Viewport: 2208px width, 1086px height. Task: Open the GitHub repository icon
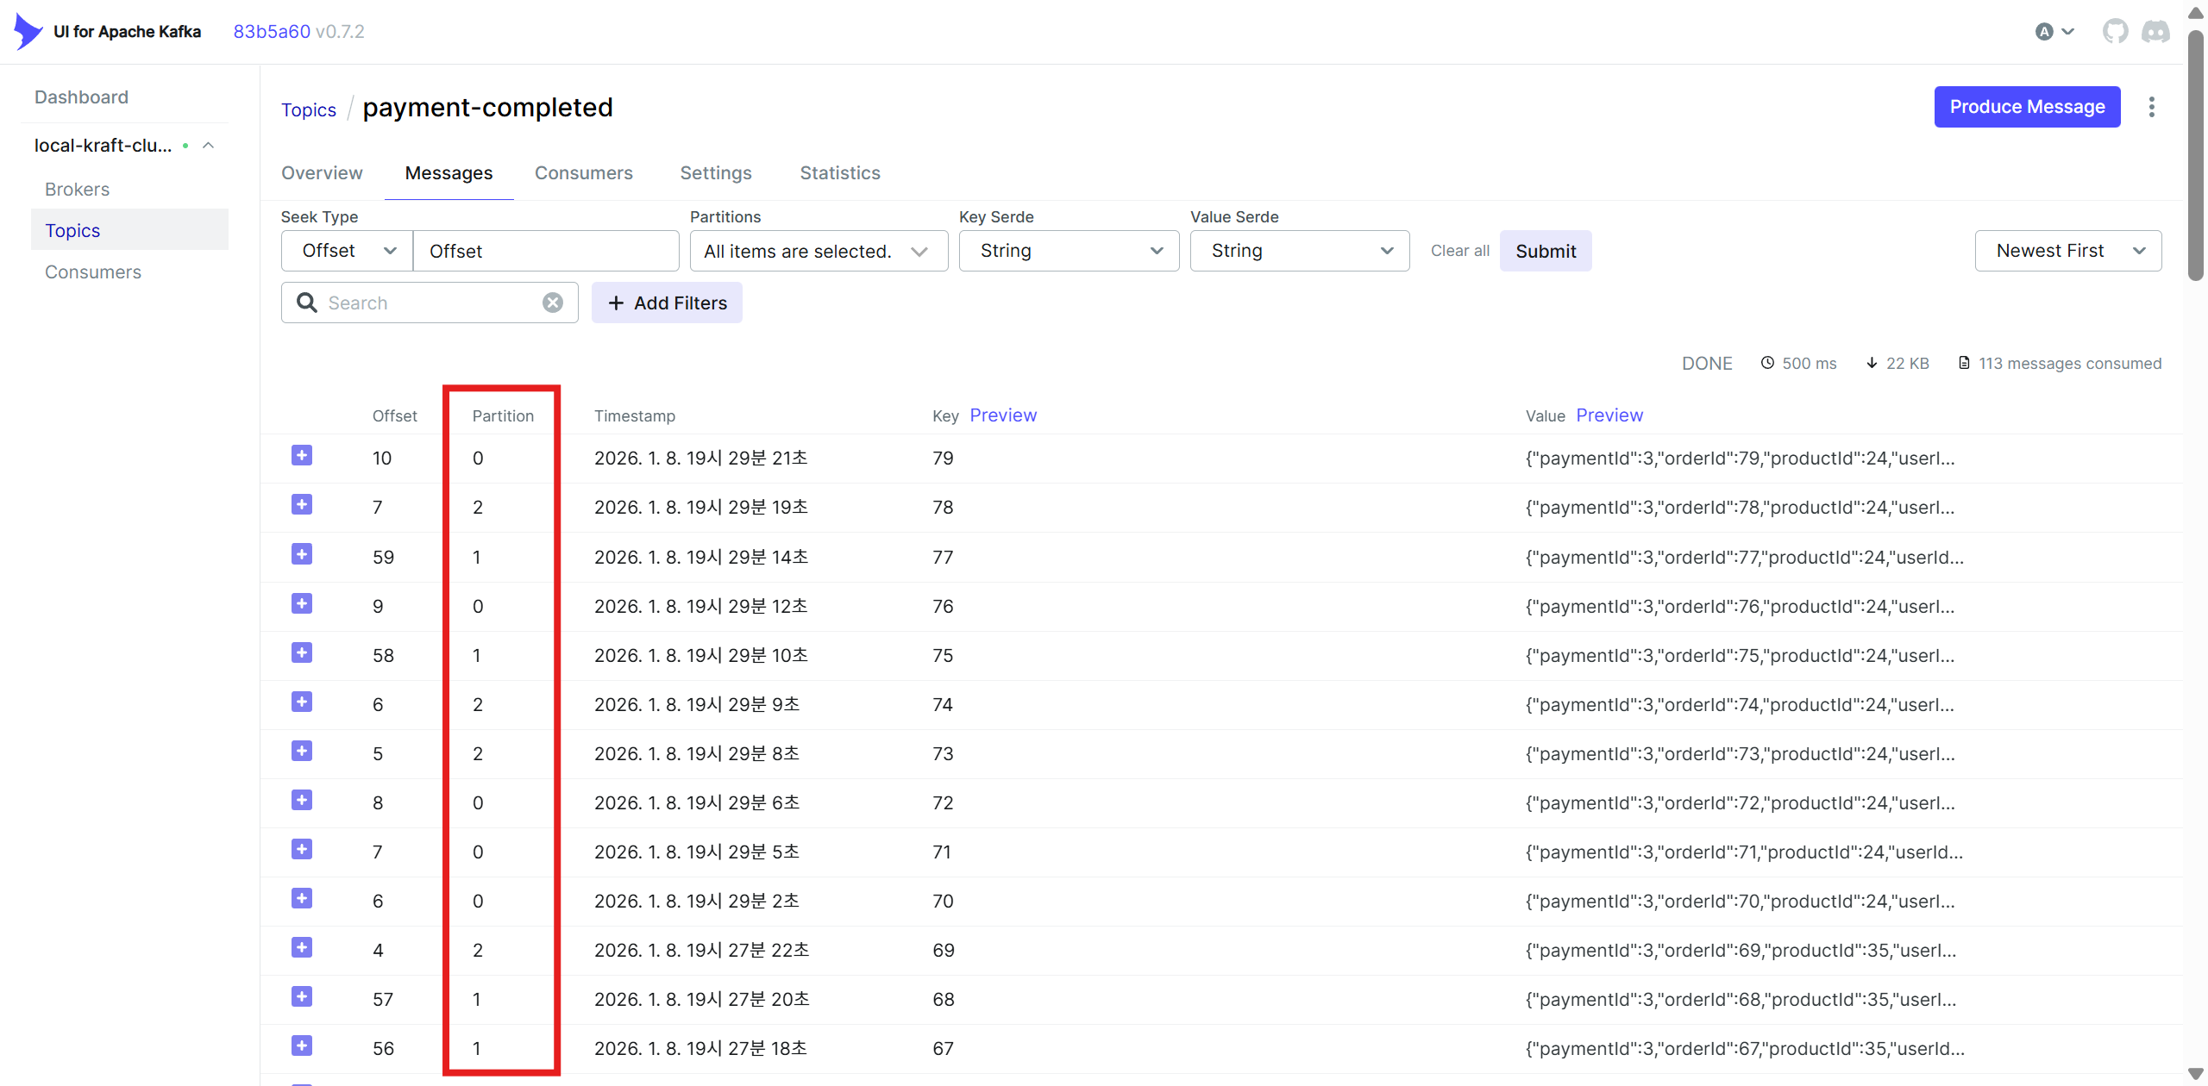point(2115,32)
